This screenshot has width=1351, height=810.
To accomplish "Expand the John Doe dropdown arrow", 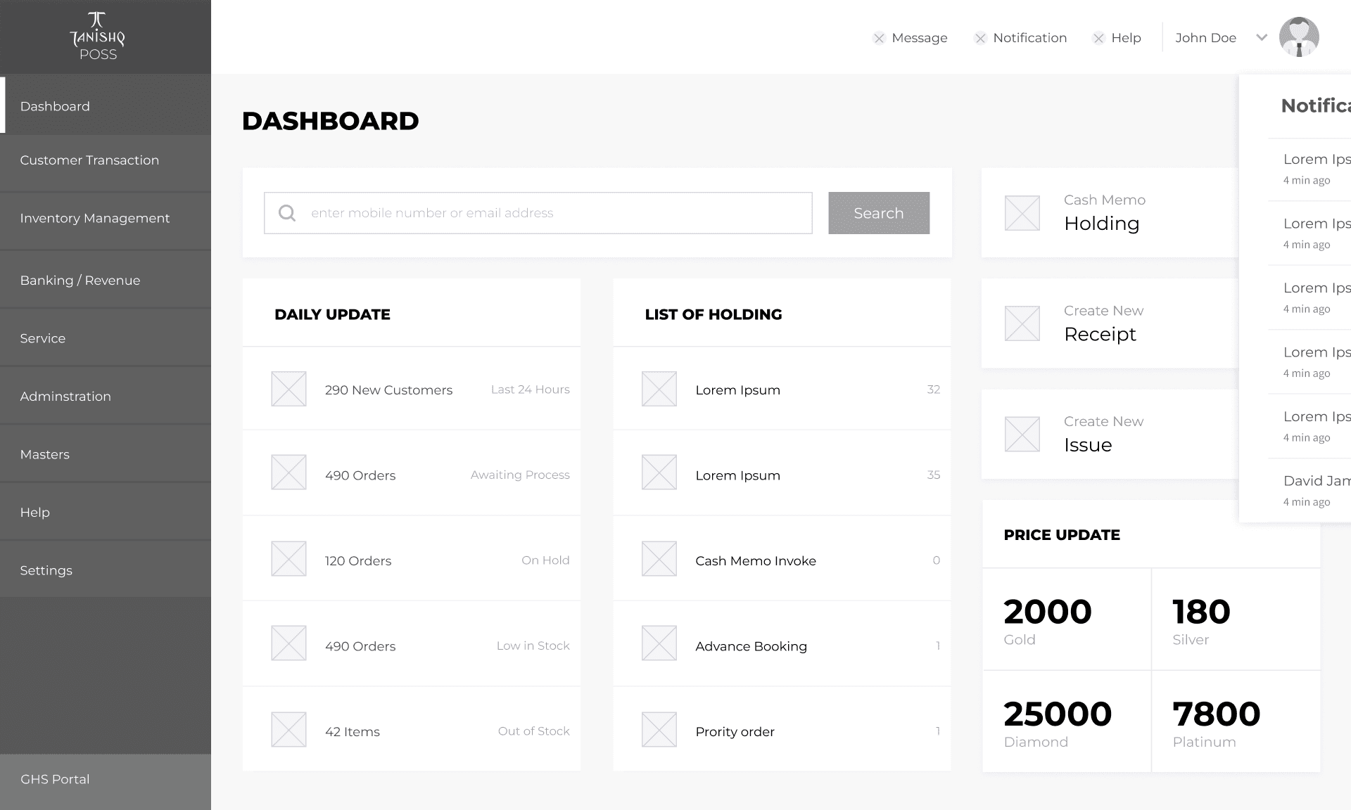I will pos(1262,37).
